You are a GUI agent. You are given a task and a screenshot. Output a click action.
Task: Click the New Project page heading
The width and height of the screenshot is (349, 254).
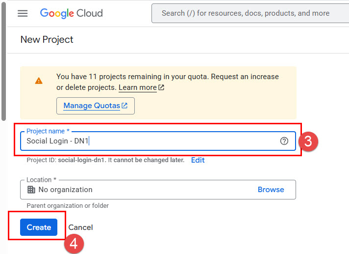pos(47,40)
